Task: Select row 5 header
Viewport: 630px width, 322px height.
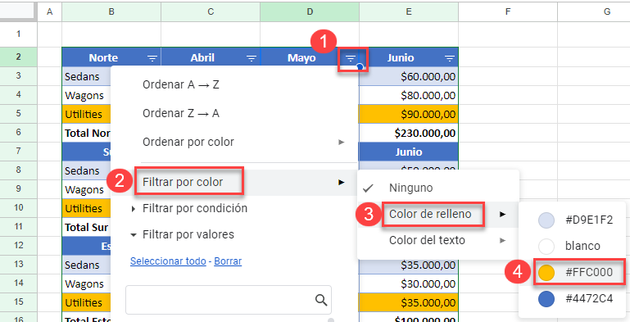Action: click(x=19, y=113)
